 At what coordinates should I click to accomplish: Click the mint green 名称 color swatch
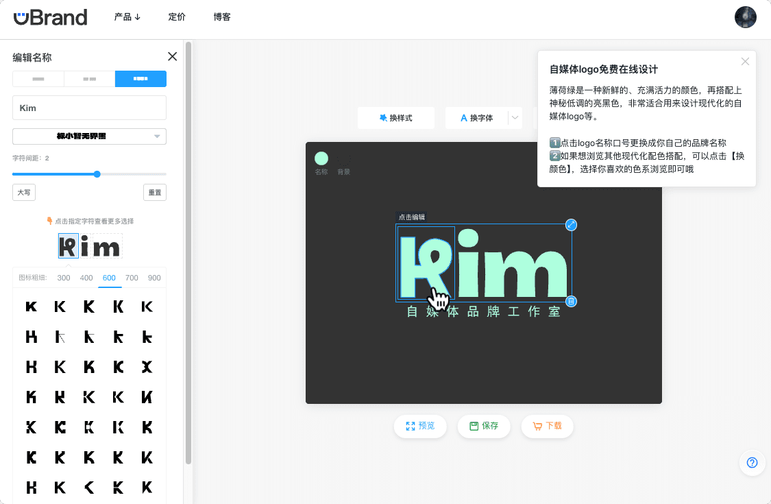pyautogui.click(x=321, y=158)
